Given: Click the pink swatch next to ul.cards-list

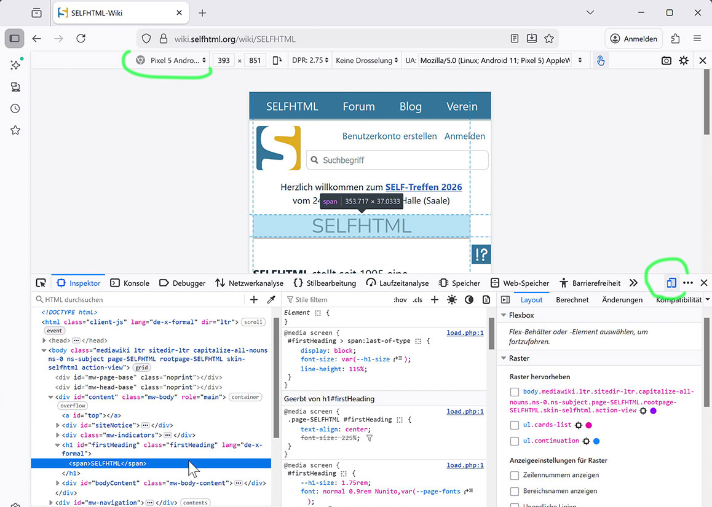Looking at the screenshot, I should (x=588, y=425).
